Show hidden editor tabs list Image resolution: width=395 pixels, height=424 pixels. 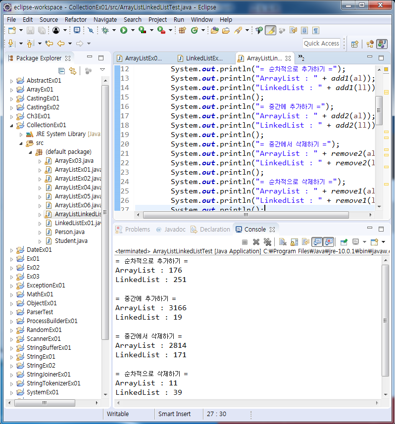click(x=301, y=57)
